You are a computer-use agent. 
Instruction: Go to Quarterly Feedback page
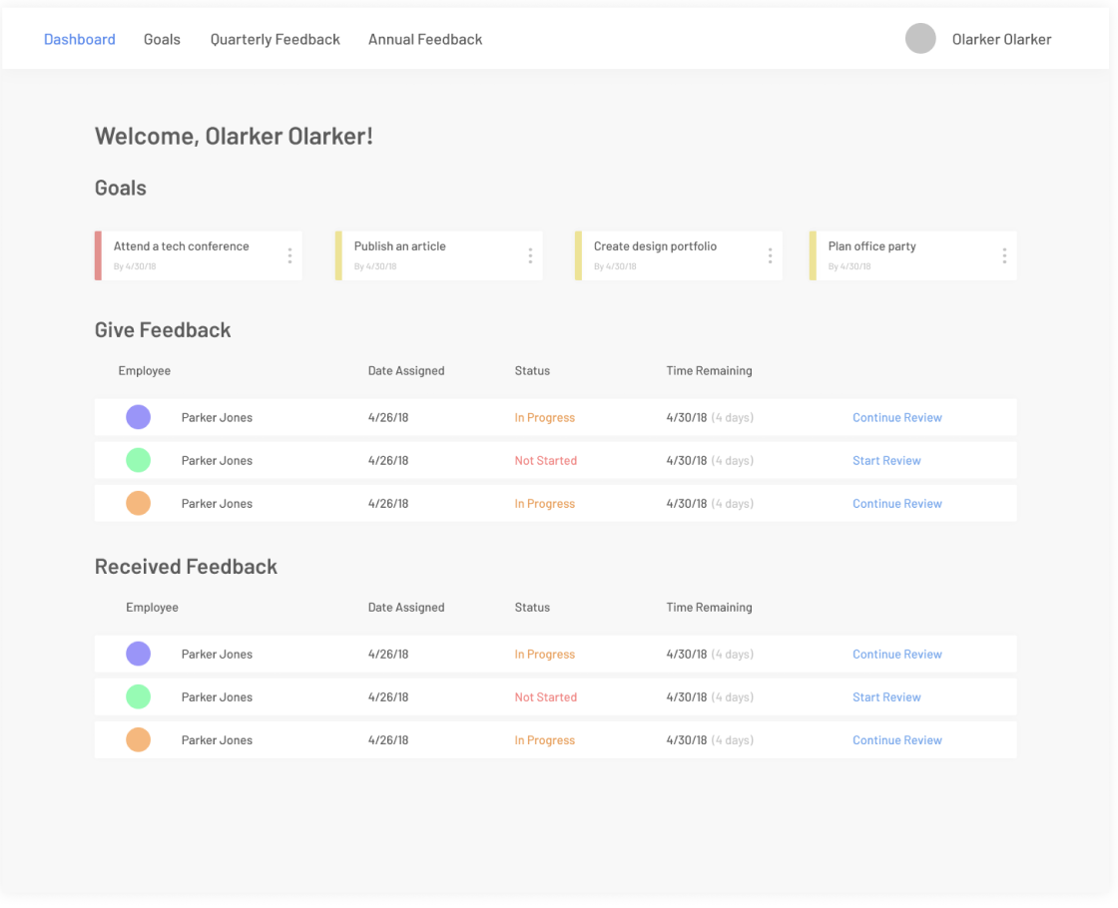point(276,39)
